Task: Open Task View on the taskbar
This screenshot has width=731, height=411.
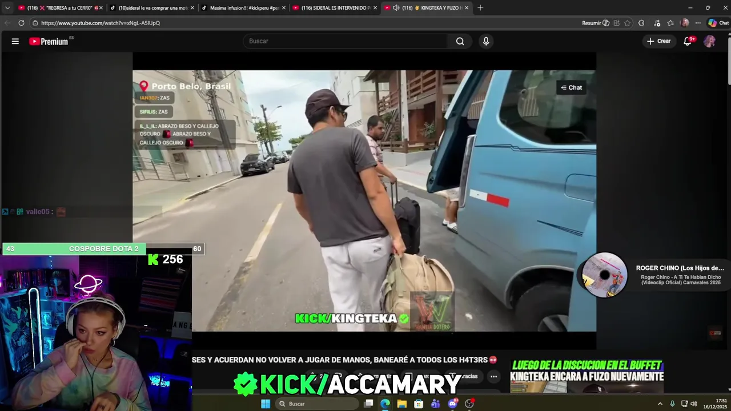Action: (369, 404)
